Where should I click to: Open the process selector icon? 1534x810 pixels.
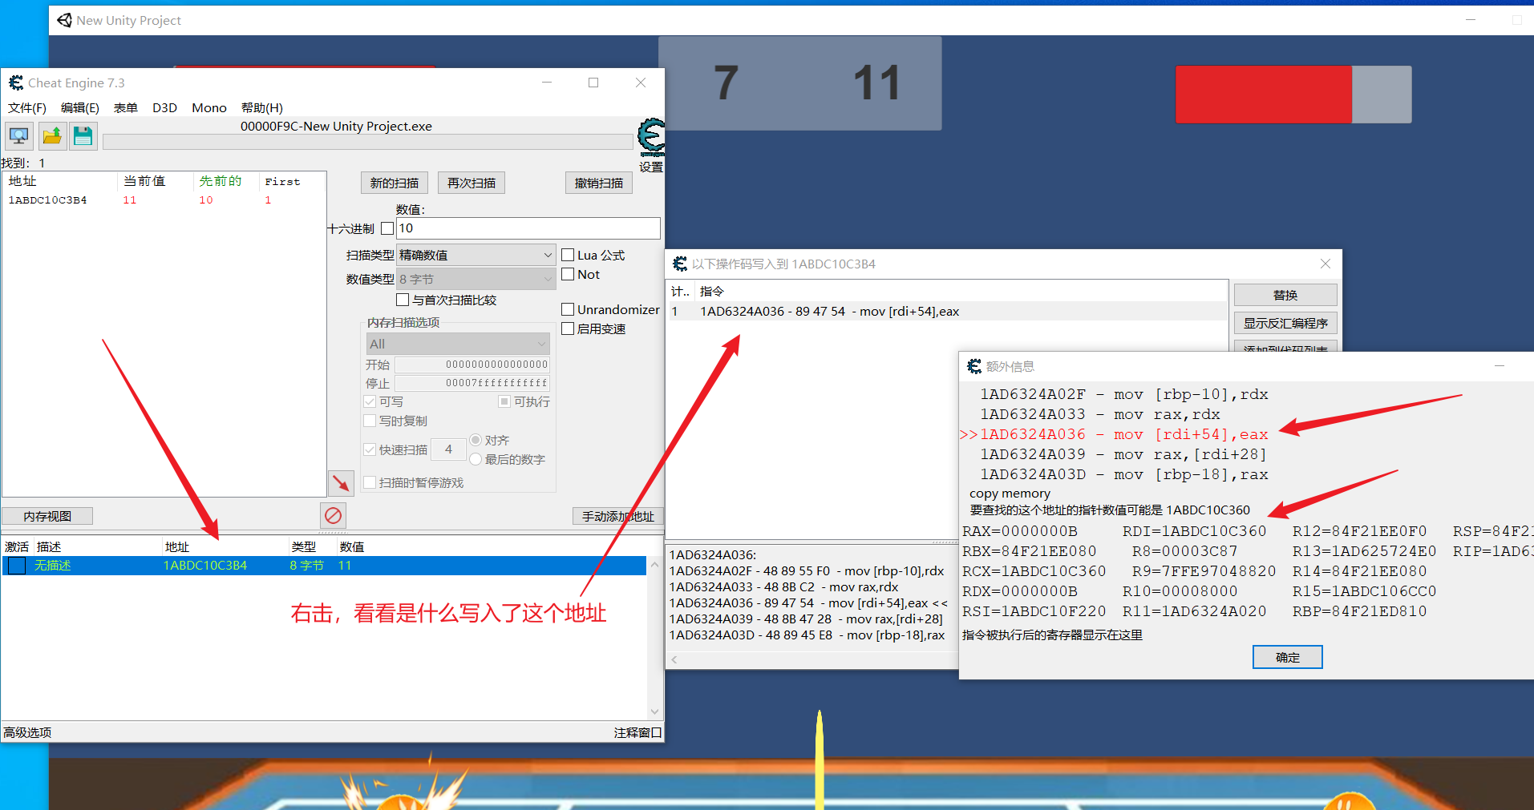pyautogui.click(x=19, y=136)
